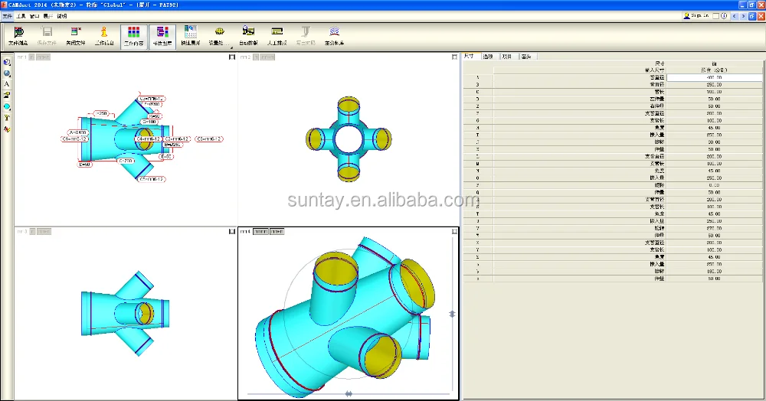Select the letter A text tool in left sidebar
The image size is (766, 401).
[7, 84]
